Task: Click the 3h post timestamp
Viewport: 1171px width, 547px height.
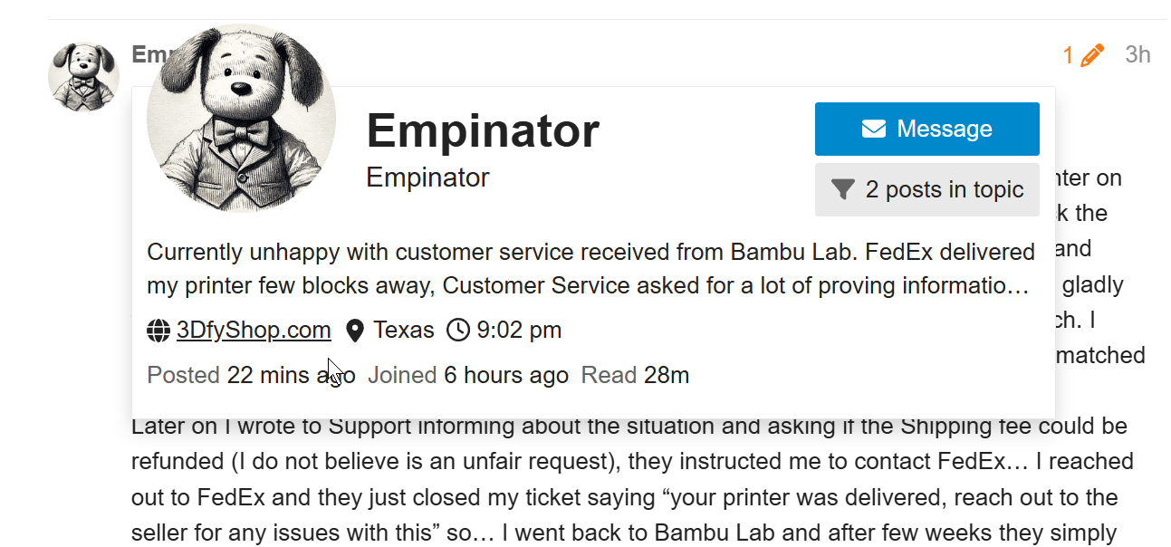Action: [1137, 55]
